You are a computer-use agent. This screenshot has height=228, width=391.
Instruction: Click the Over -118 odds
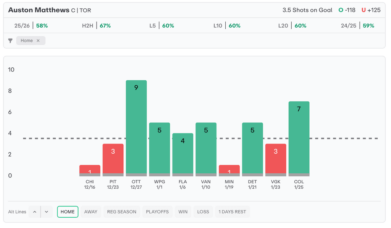point(348,10)
